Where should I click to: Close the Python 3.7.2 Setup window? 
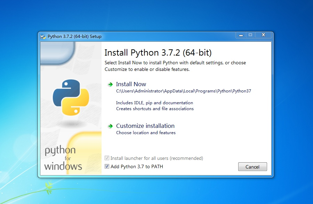point(263,35)
